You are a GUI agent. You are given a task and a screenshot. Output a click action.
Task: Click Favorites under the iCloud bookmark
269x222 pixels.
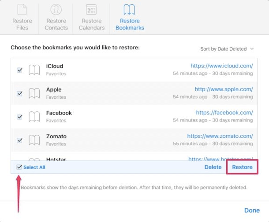pyautogui.click(x=56, y=74)
